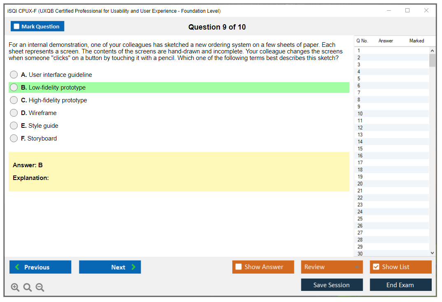
Task: Close the exam window
Action: point(426,11)
